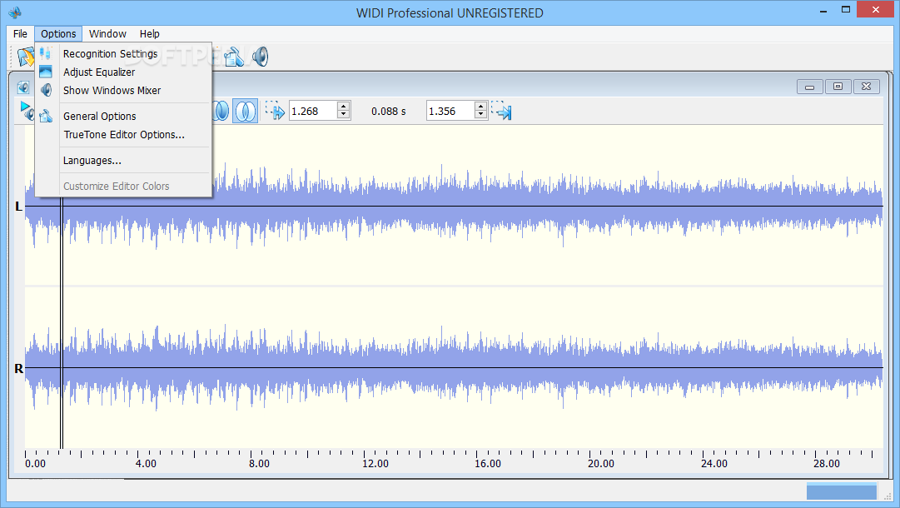Screen dimensions: 900x508
Task: Increase the 1.356 selection end value
Action: coord(481,107)
